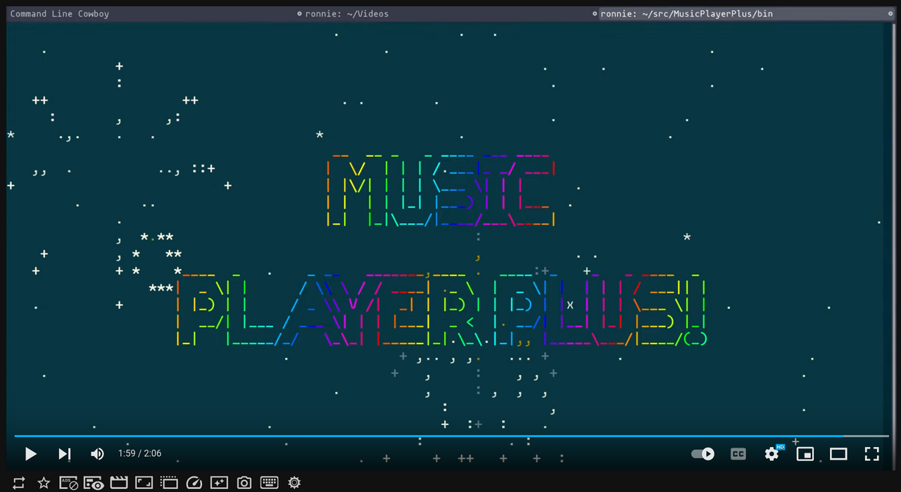
Task: Toggle the hide-video eye icon
Action: tap(93, 482)
